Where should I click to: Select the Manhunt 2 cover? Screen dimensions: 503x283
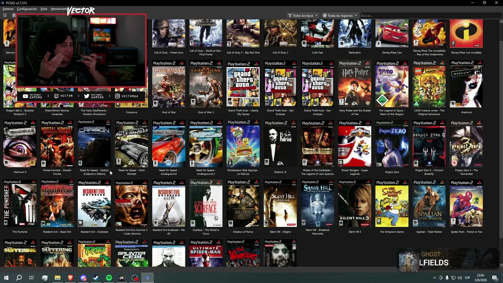point(20,144)
